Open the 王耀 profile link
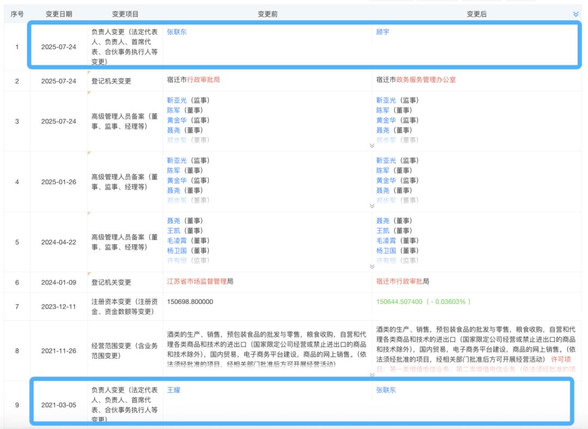The width and height of the screenshot is (588, 429). tap(173, 390)
